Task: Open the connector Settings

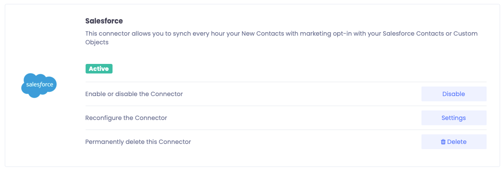Action: point(454,118)
